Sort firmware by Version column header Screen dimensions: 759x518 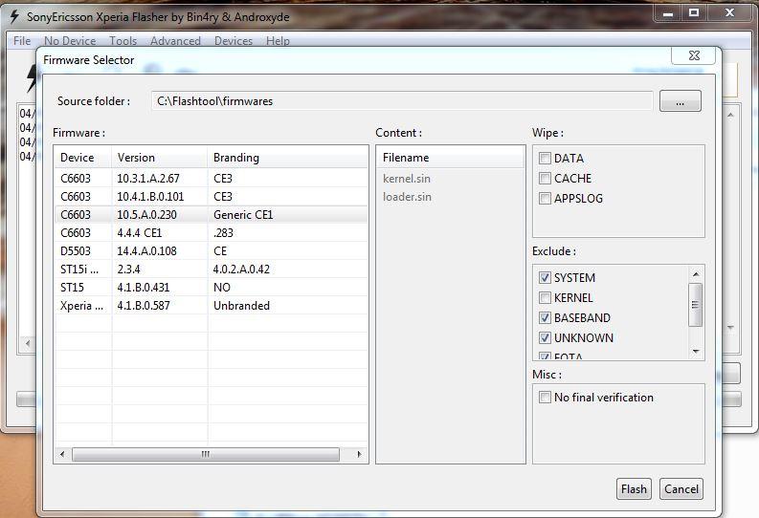160,158
